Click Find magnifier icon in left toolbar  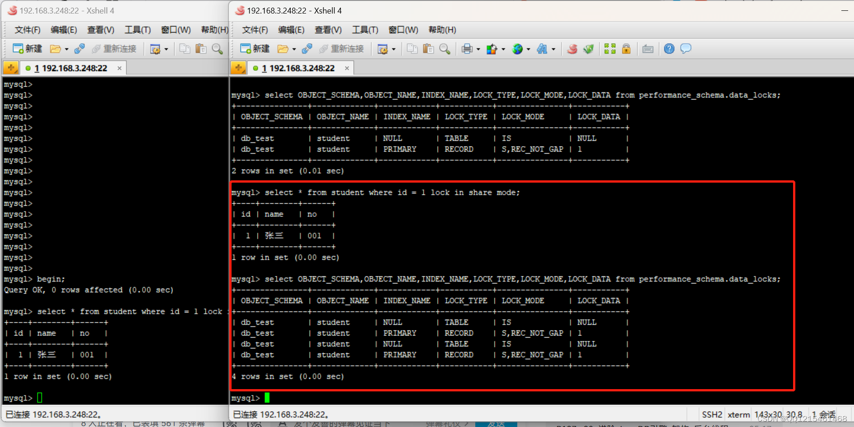pyautogui.click(x=217, y=49)
